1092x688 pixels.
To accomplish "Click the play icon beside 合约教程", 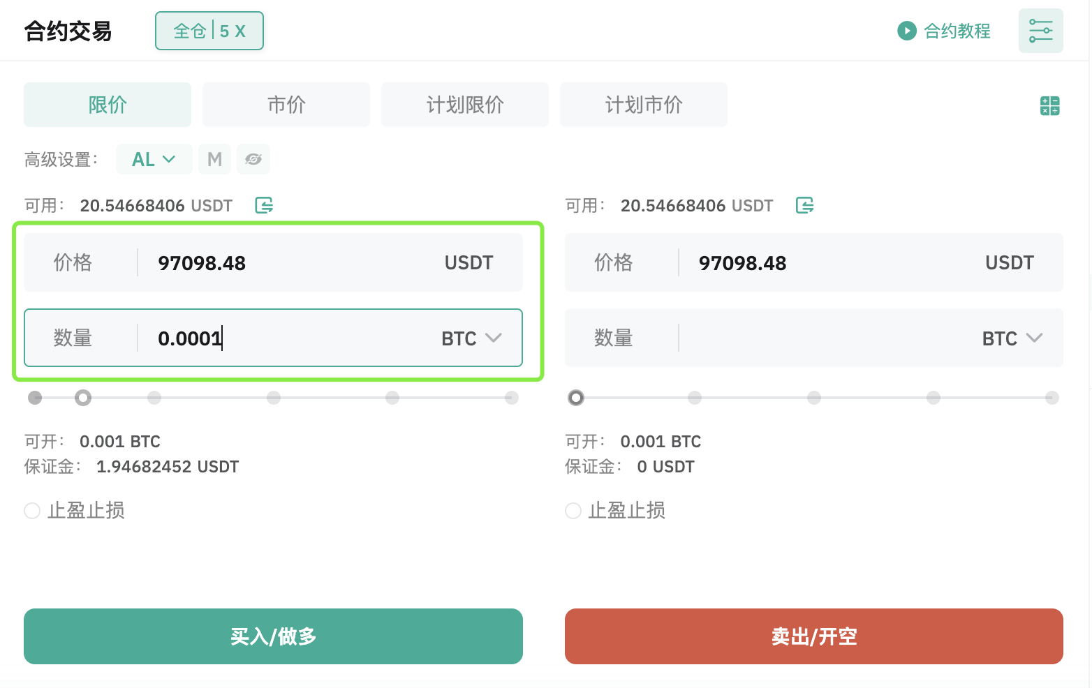I will point(906,31).
